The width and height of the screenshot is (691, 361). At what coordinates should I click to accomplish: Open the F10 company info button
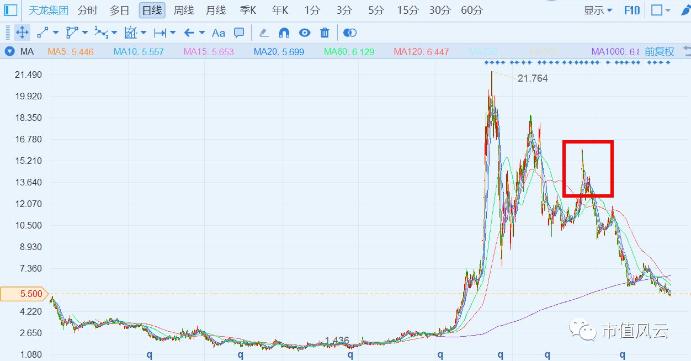tap(632, 10)
